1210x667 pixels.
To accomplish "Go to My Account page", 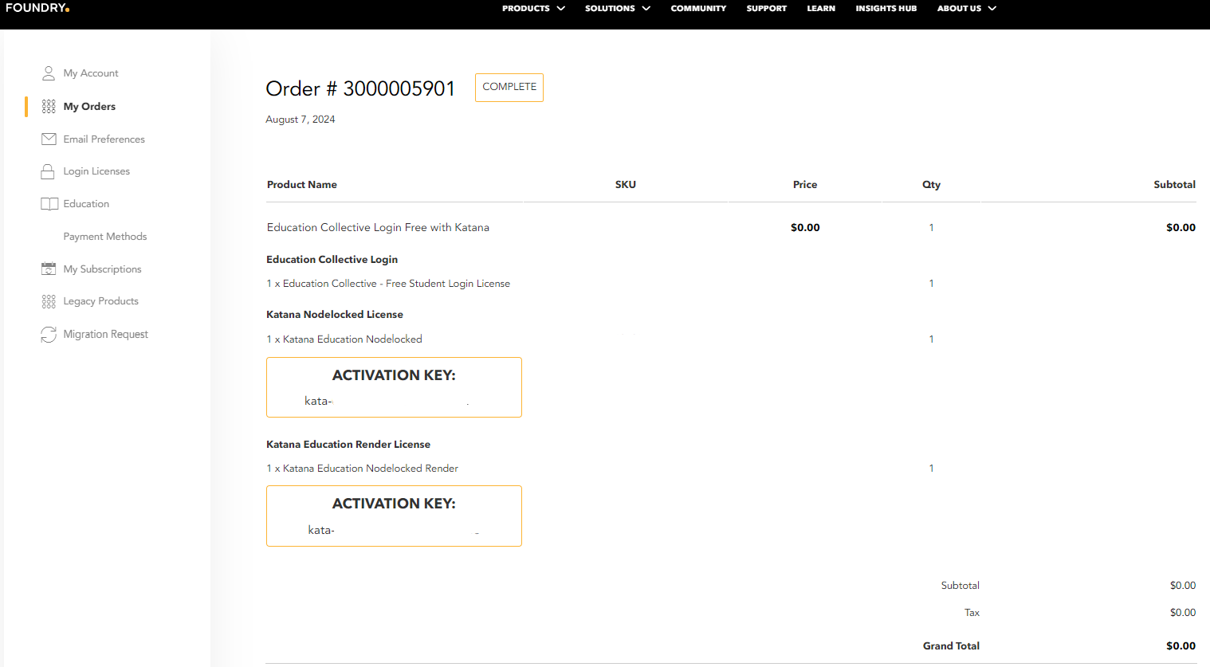I will point(91,73).
